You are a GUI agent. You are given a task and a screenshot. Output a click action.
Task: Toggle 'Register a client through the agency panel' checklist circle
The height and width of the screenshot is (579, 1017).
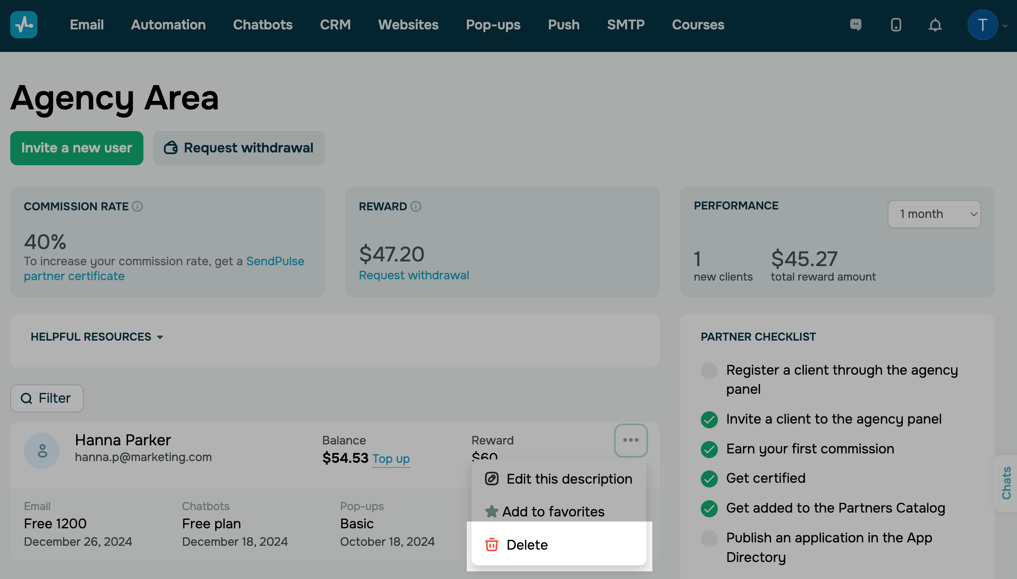[709, 370]
